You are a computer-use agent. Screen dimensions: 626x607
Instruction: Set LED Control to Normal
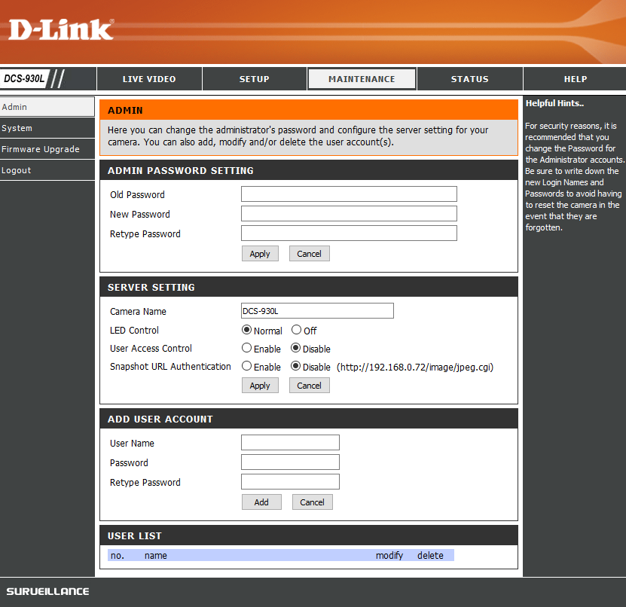(x=247, y=330)
